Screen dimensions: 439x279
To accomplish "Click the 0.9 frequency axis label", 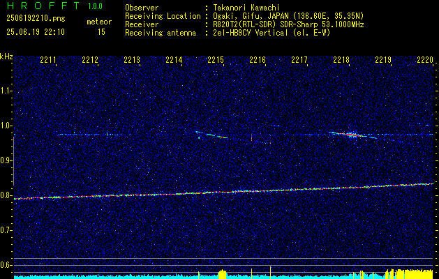I will (x=6, y=160).
